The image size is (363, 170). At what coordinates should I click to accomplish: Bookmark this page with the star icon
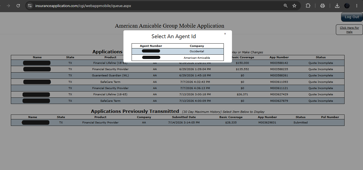pos(294,6)
